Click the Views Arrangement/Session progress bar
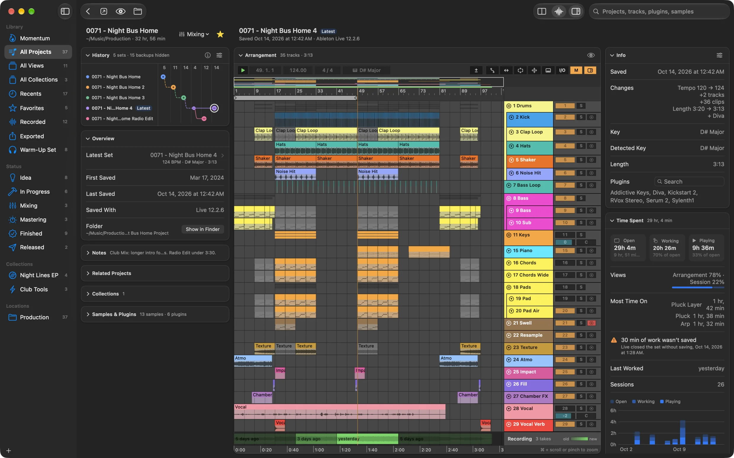Image resolution: width=734 pixels, height=458 pixels. (698, 288)
